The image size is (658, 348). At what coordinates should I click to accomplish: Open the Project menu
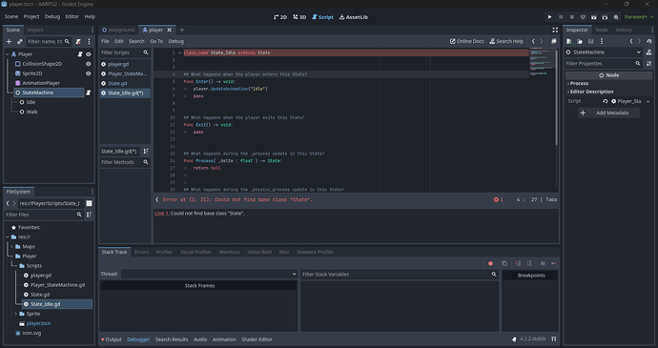click(x=31, y=17)
